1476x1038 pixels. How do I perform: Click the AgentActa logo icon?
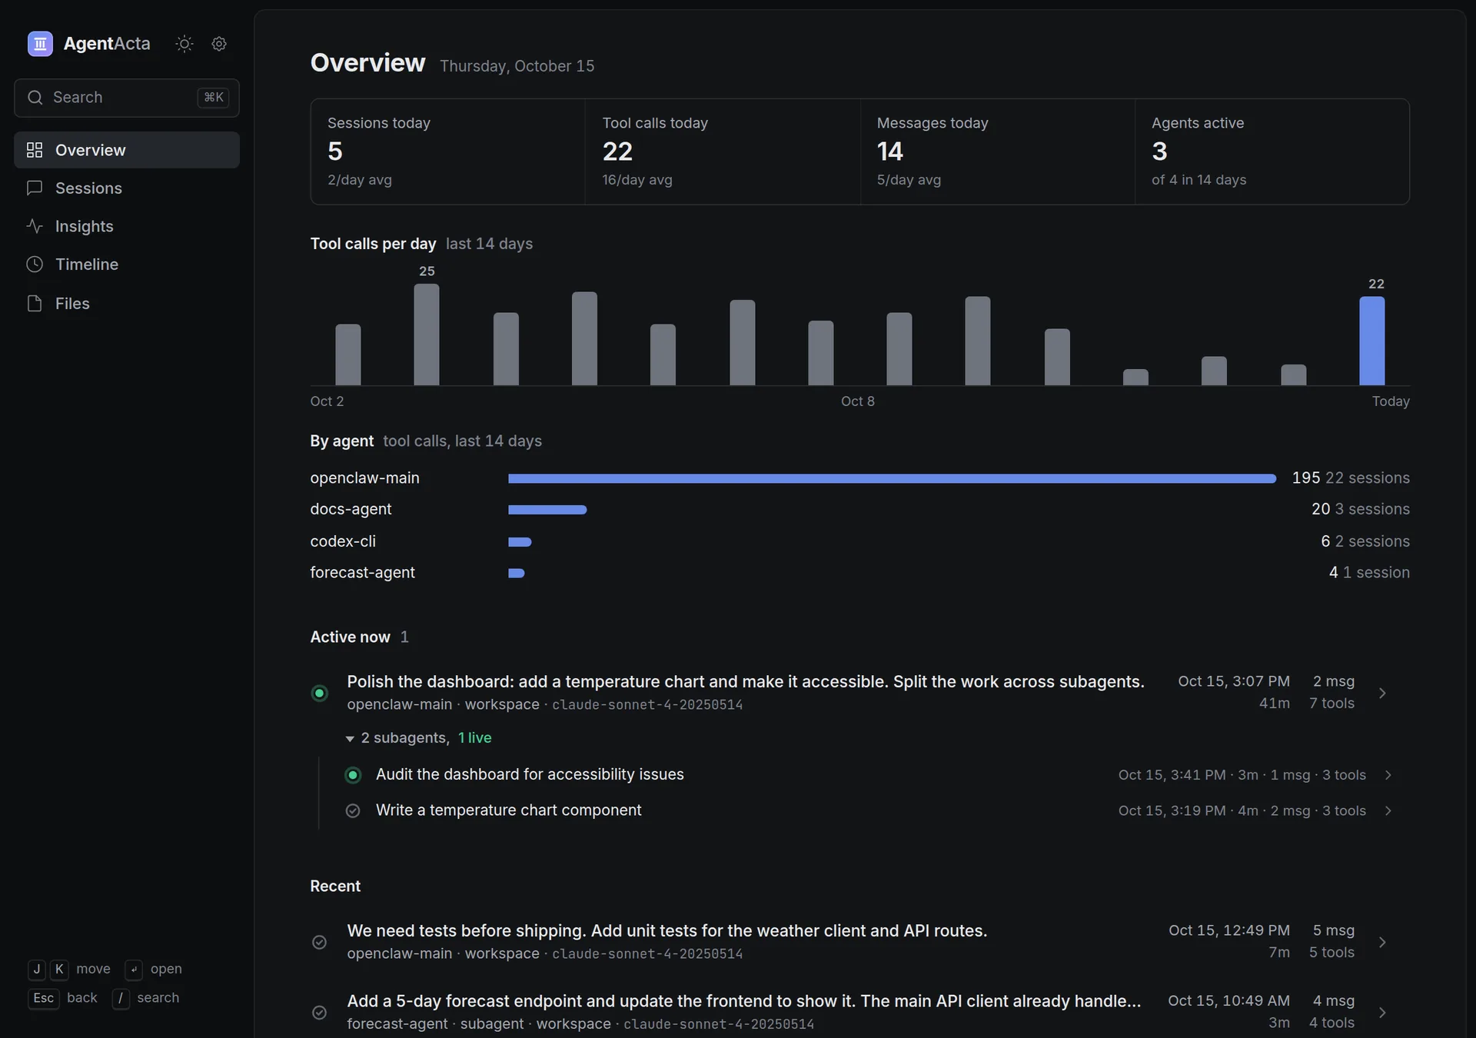point(40,44)
